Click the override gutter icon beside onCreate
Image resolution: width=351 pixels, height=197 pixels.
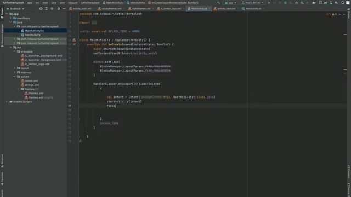pos(74,44)
